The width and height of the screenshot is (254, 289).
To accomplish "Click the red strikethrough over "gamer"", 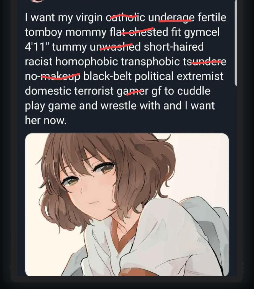I will (134, 92).
